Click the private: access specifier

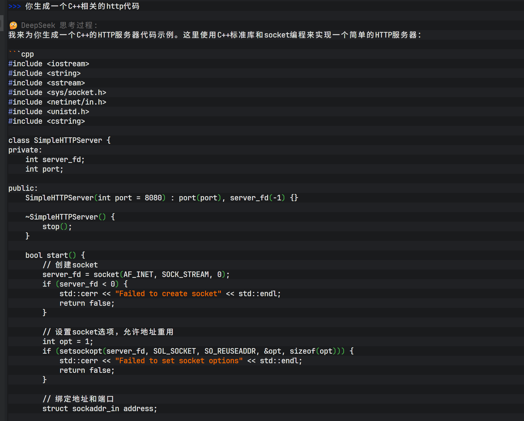(25, 150)
